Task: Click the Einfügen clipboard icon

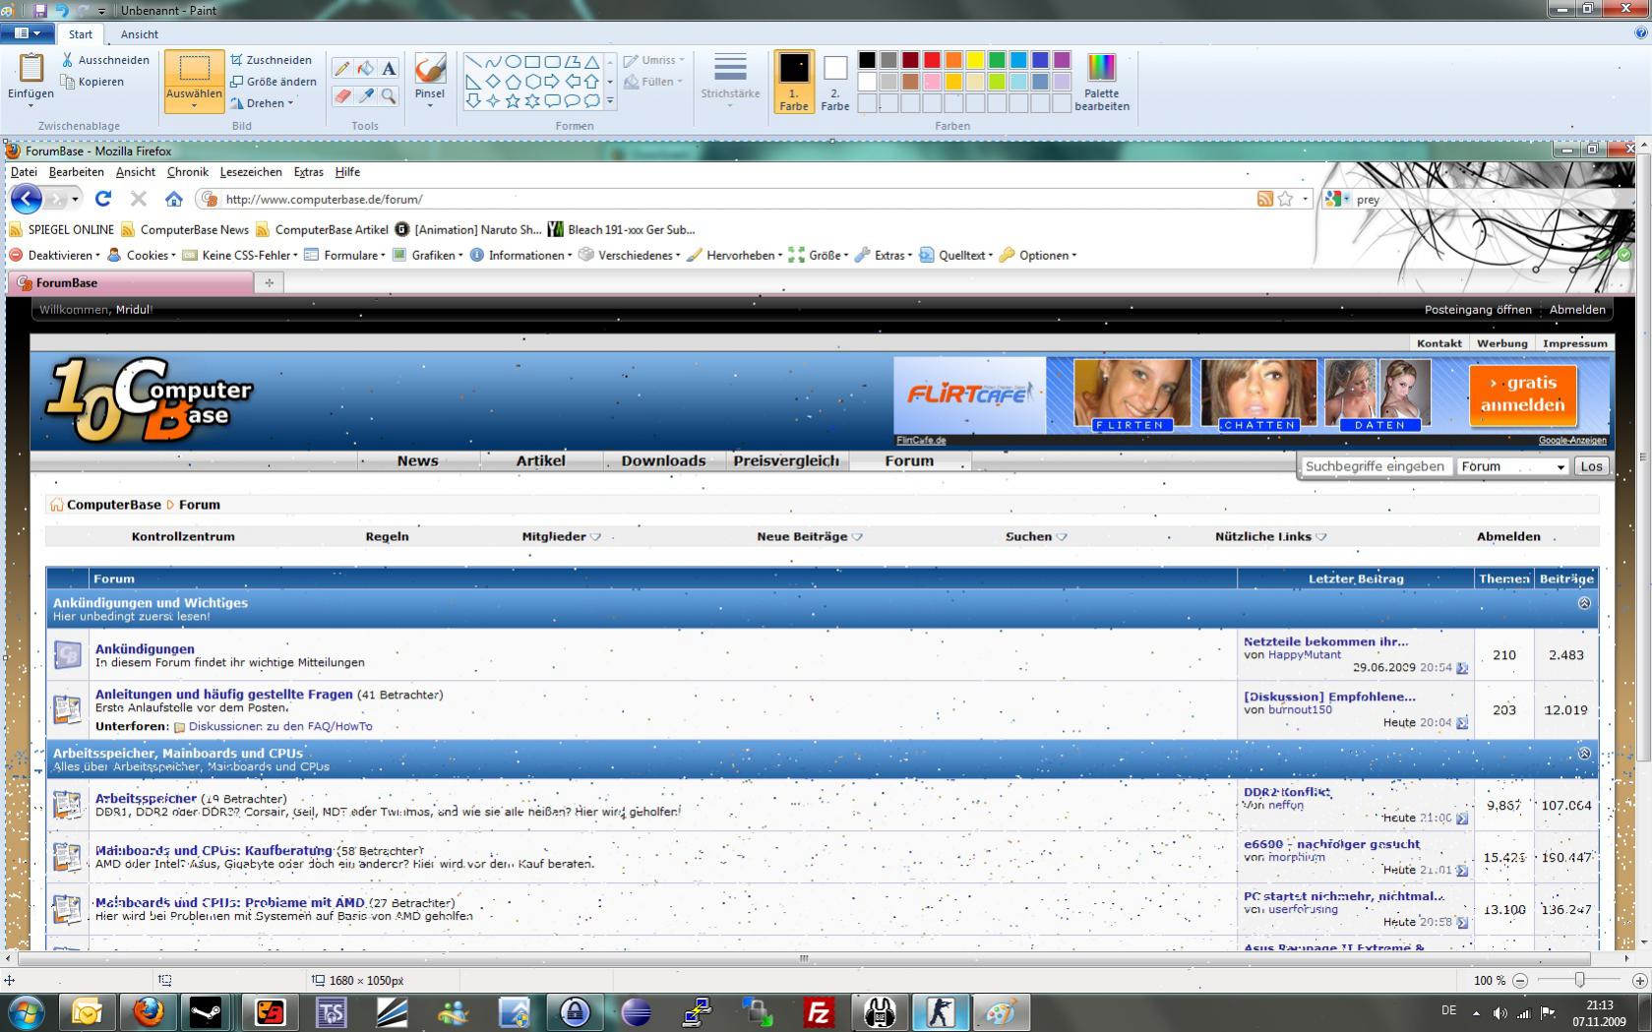Action: point(31,68)
